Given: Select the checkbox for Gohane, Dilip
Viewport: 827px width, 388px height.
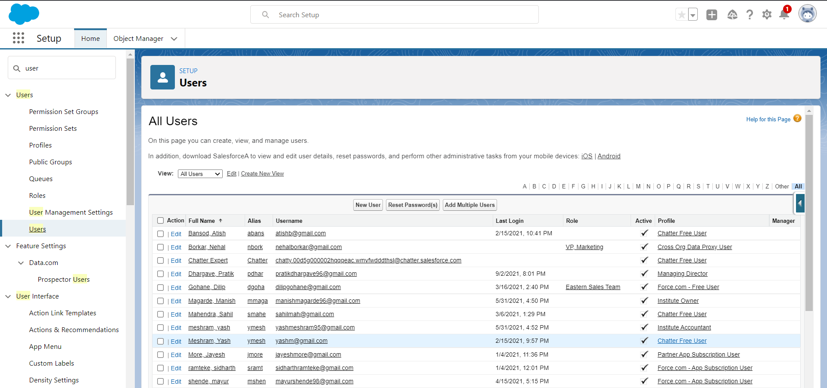Looking at the screenshot, I should click(x=160, y=287).
